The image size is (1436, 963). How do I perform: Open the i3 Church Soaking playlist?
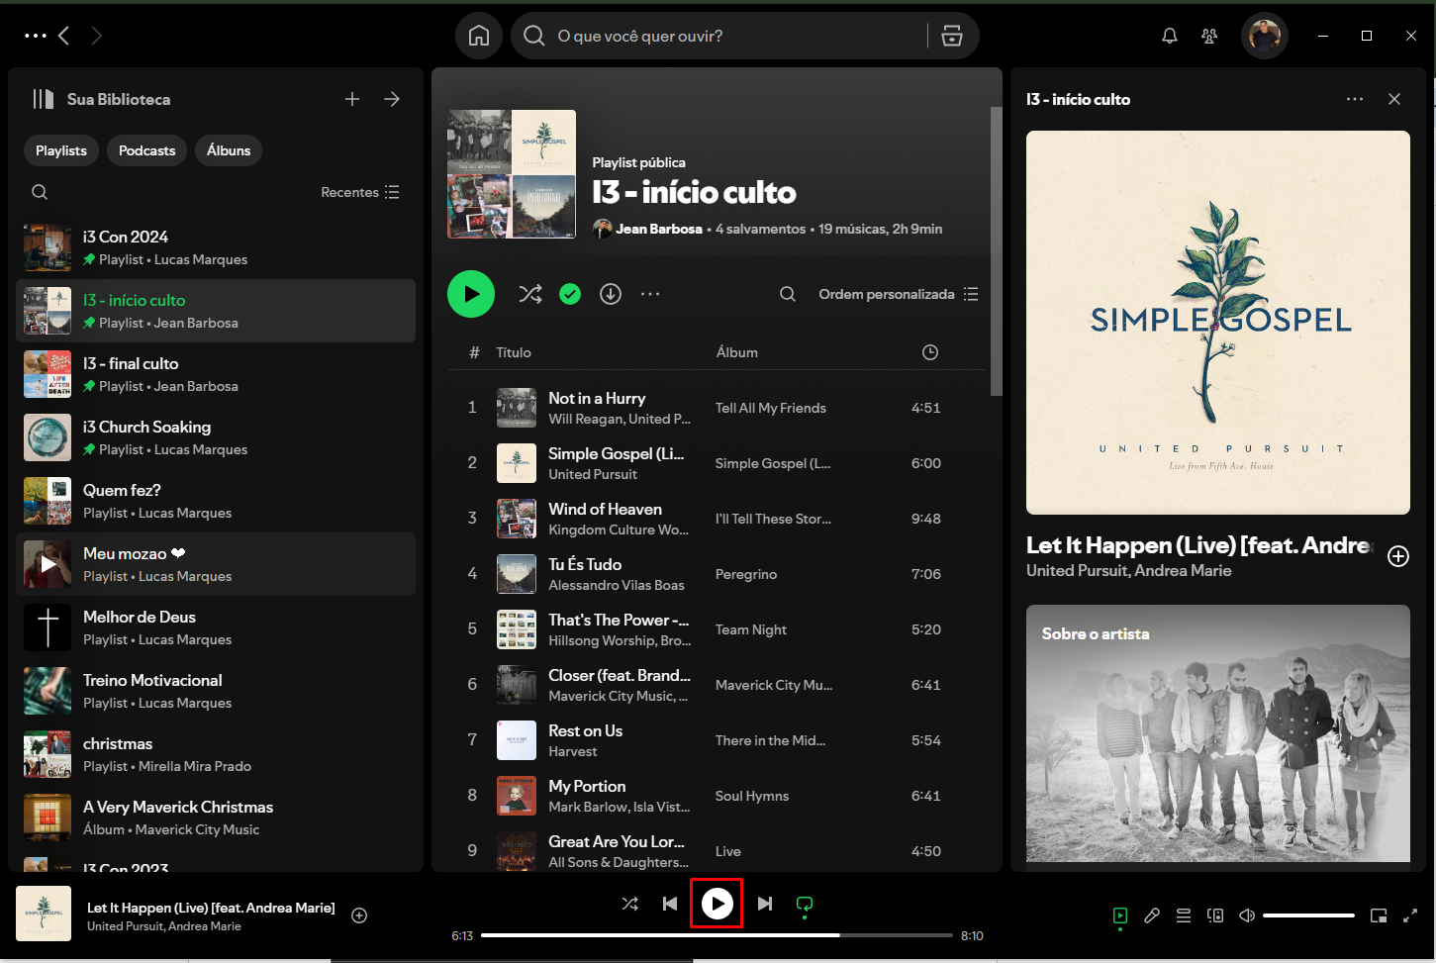(x=216, y=437)
